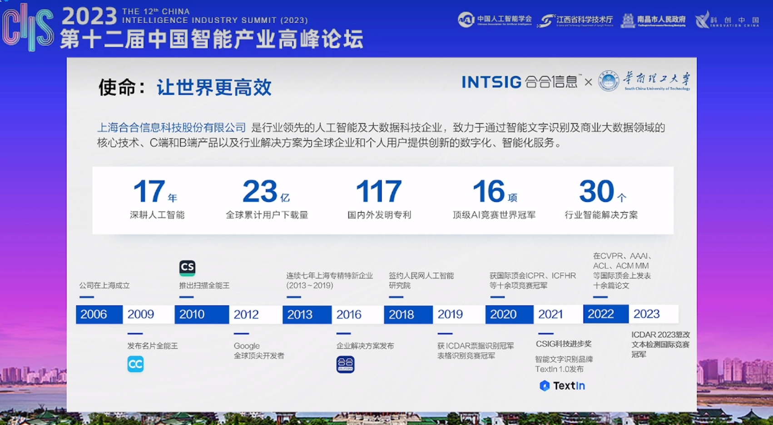Select the 2021 timeline marker

pos(558,314)
